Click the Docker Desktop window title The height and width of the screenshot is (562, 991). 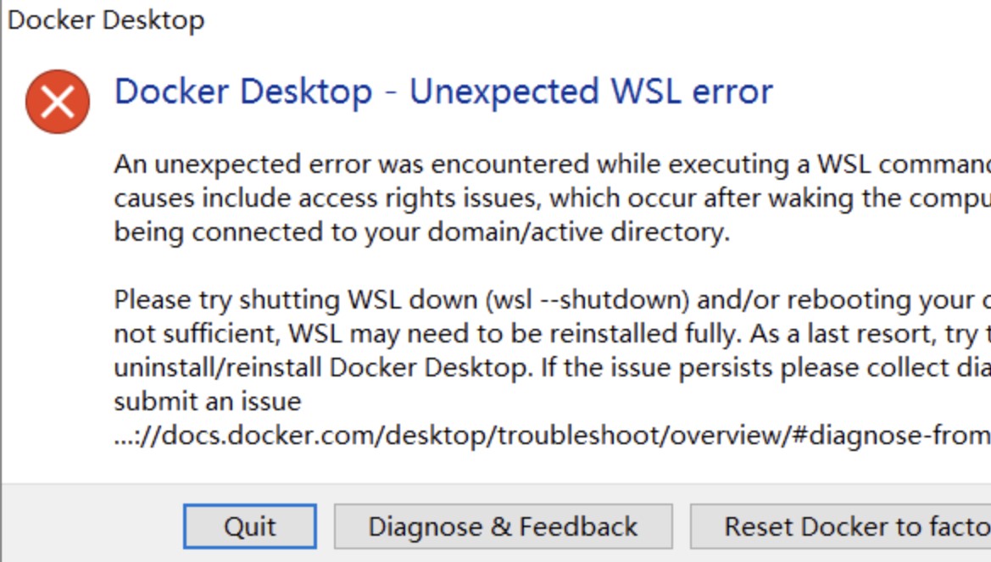pos(106,19)
